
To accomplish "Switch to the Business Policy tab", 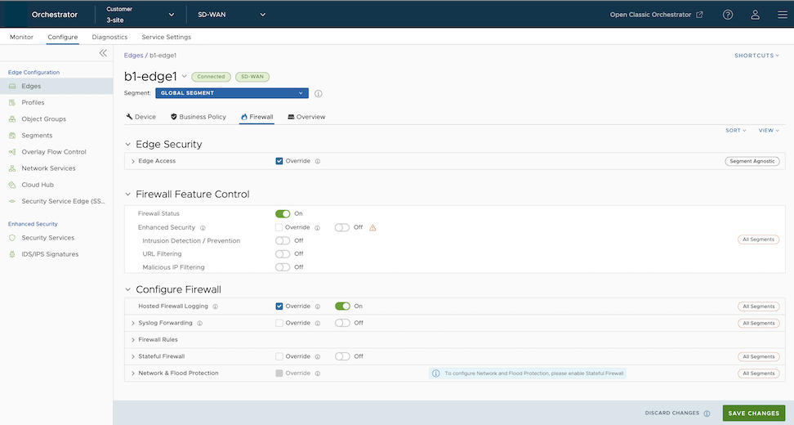I will coord(198,117).
